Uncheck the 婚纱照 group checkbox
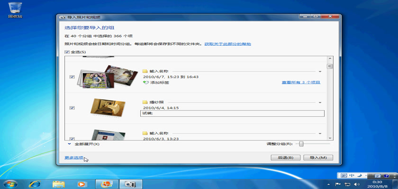This screenshot has width=398, height=189. coord(72,108)
